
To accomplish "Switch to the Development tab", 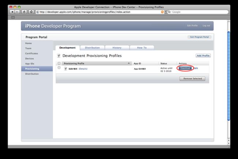I will (67, 48).
